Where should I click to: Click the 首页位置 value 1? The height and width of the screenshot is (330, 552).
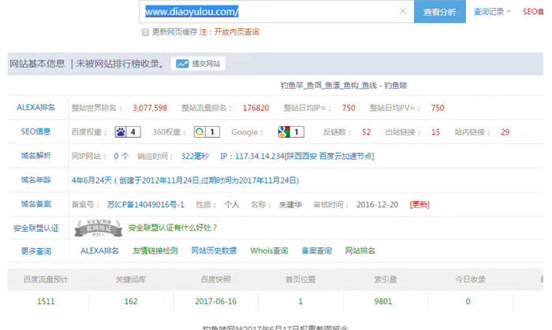click(x=300, y=302)
